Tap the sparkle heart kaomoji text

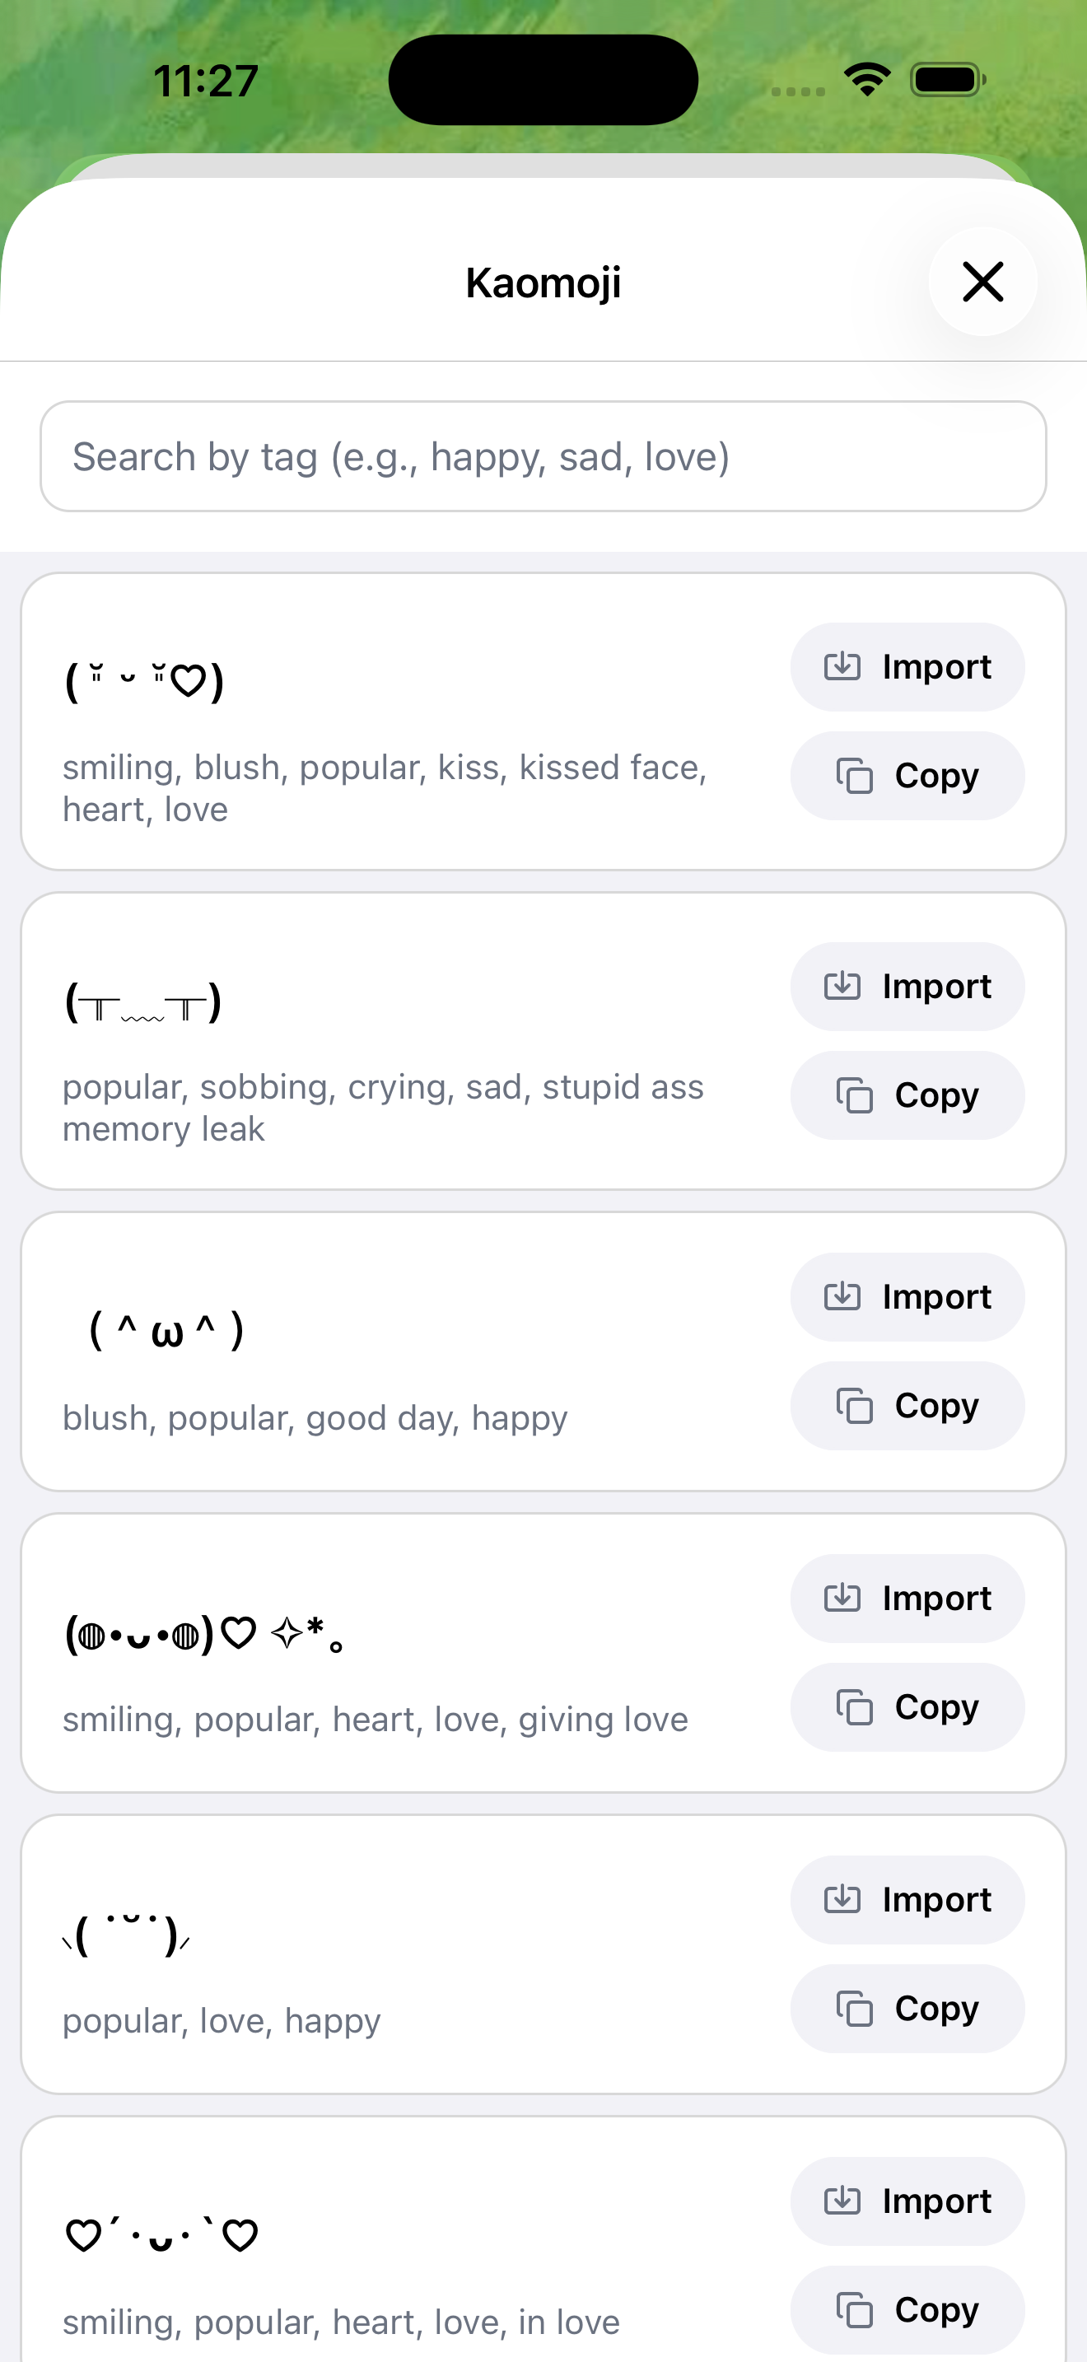203,1633
